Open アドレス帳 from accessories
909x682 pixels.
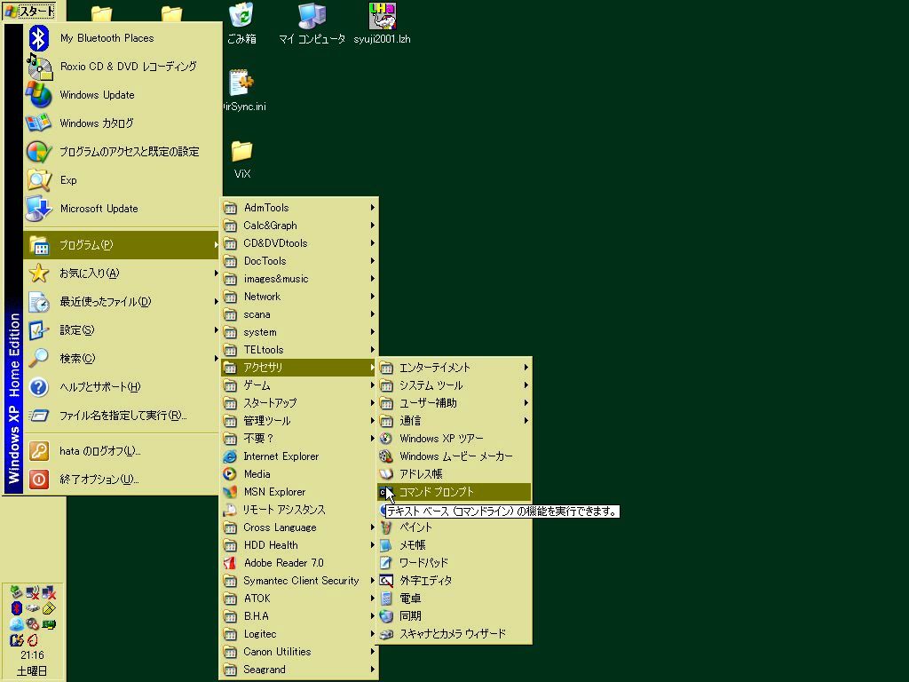click(454, 474)
